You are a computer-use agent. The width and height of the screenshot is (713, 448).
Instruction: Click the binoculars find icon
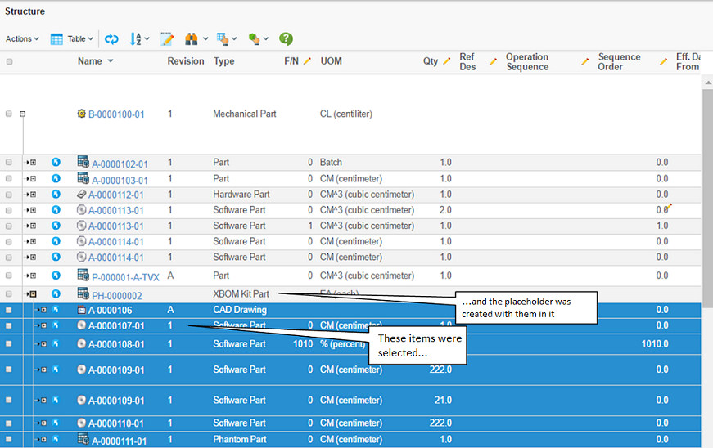pyautogui.click(x=191, y=39)
